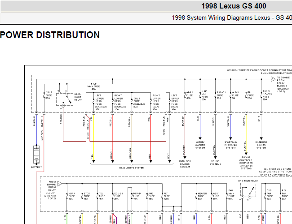
Task: Click the 'TURN/HAZARD FUSE 10A' label
Action: point(267,95)
